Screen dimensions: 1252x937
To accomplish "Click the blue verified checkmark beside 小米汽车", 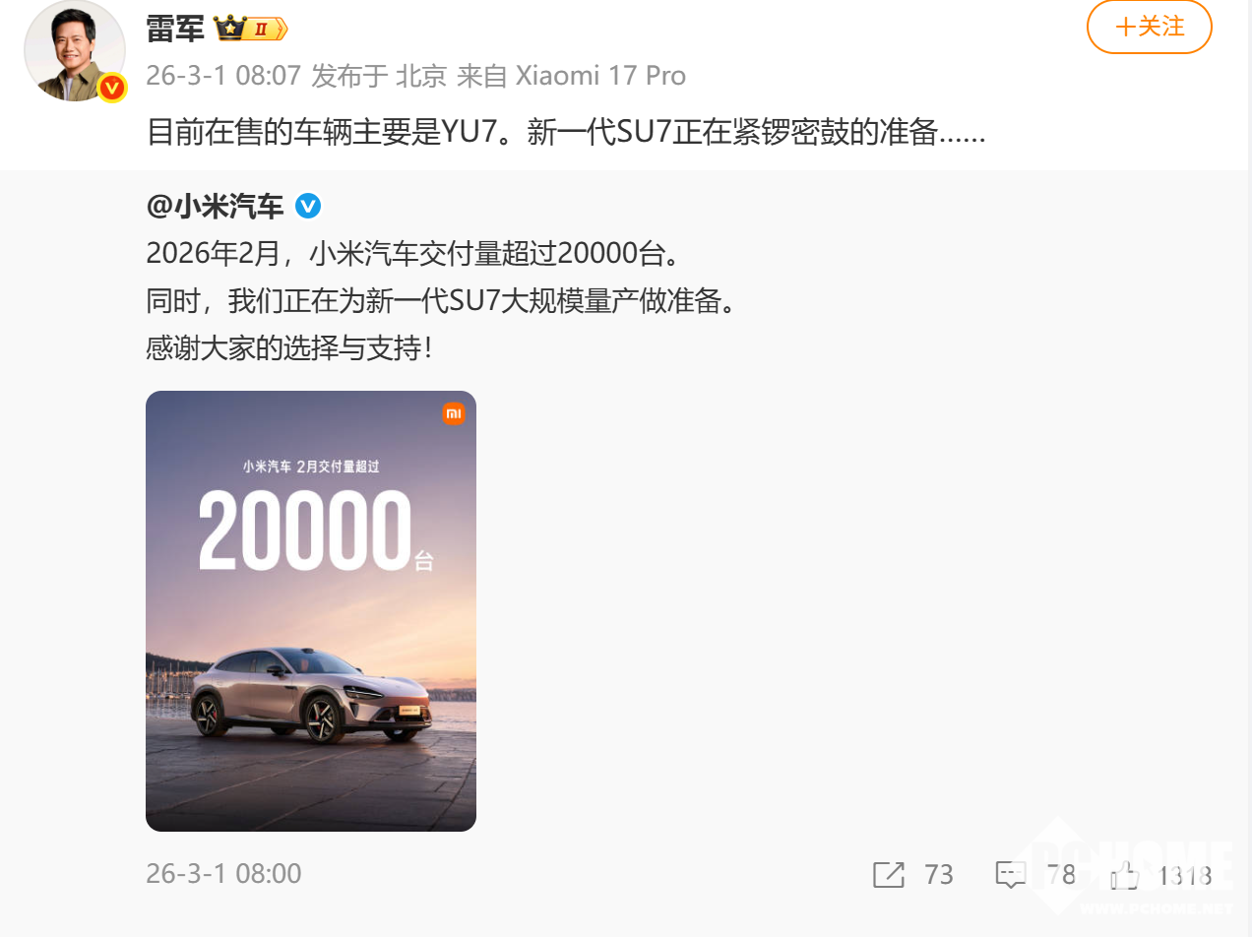I will point(308,206).
